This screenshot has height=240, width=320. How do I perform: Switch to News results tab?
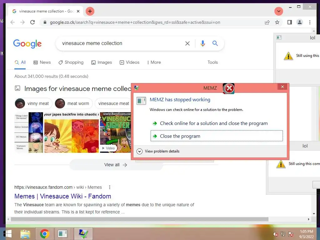tap(42, 62)
